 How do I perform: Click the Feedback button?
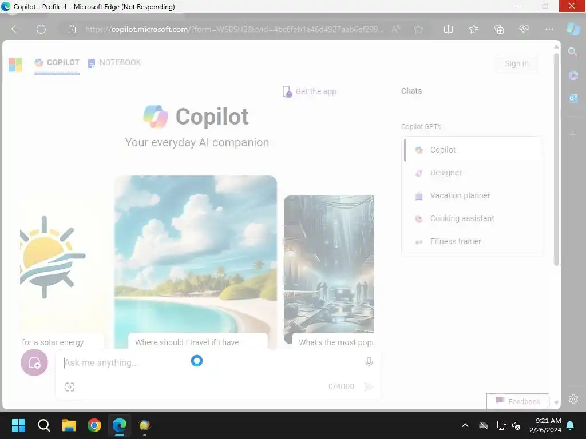point(517,401)
